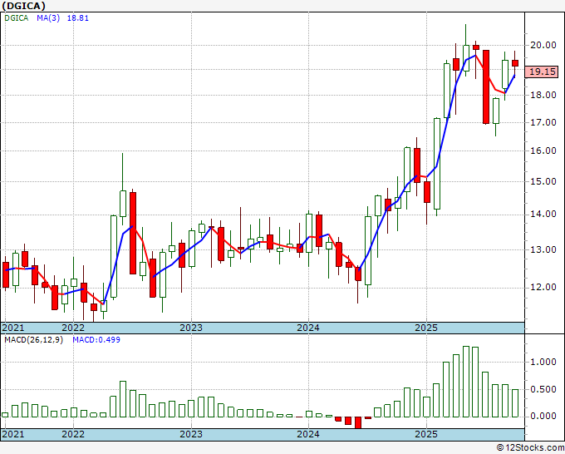This screenshot has width=565, height=454.
Task: Click 2021 on the MACD panel time axis
Action: 13,434
